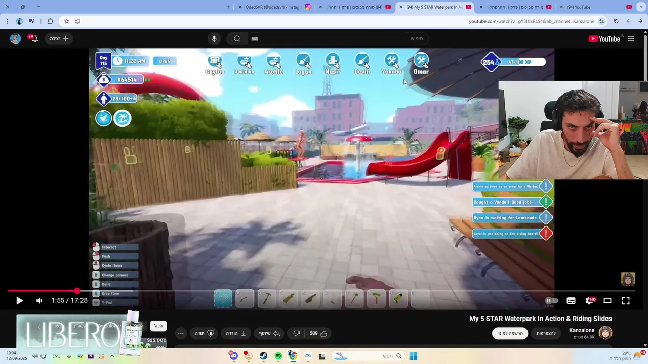This screenshot has width=648, height=364.
Task: Open the YouTube account avatar menu
Action: pos(15,39)
